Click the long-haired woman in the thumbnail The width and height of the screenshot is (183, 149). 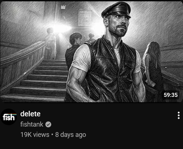click(x=153, y=69)
